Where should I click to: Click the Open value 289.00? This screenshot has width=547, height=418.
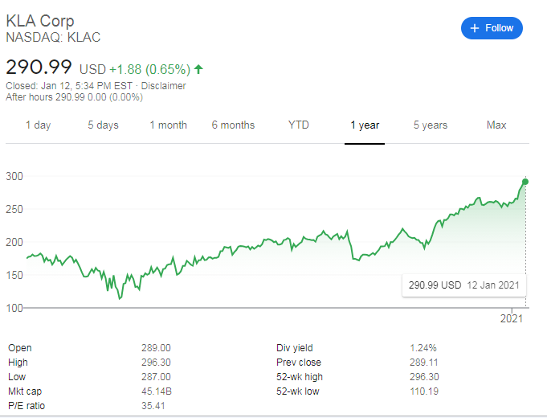tap(156, 348)
